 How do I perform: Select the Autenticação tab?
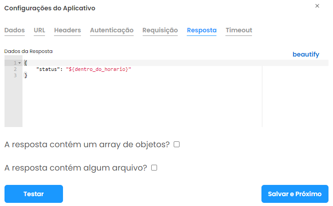(x=112, y=31)
